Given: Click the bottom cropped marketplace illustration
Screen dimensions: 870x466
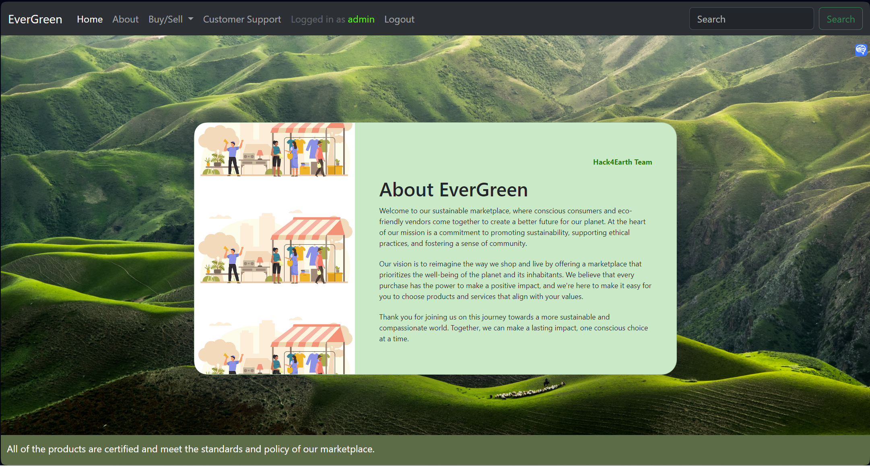Looking at the screenshot, I should [x=274, y=348].
